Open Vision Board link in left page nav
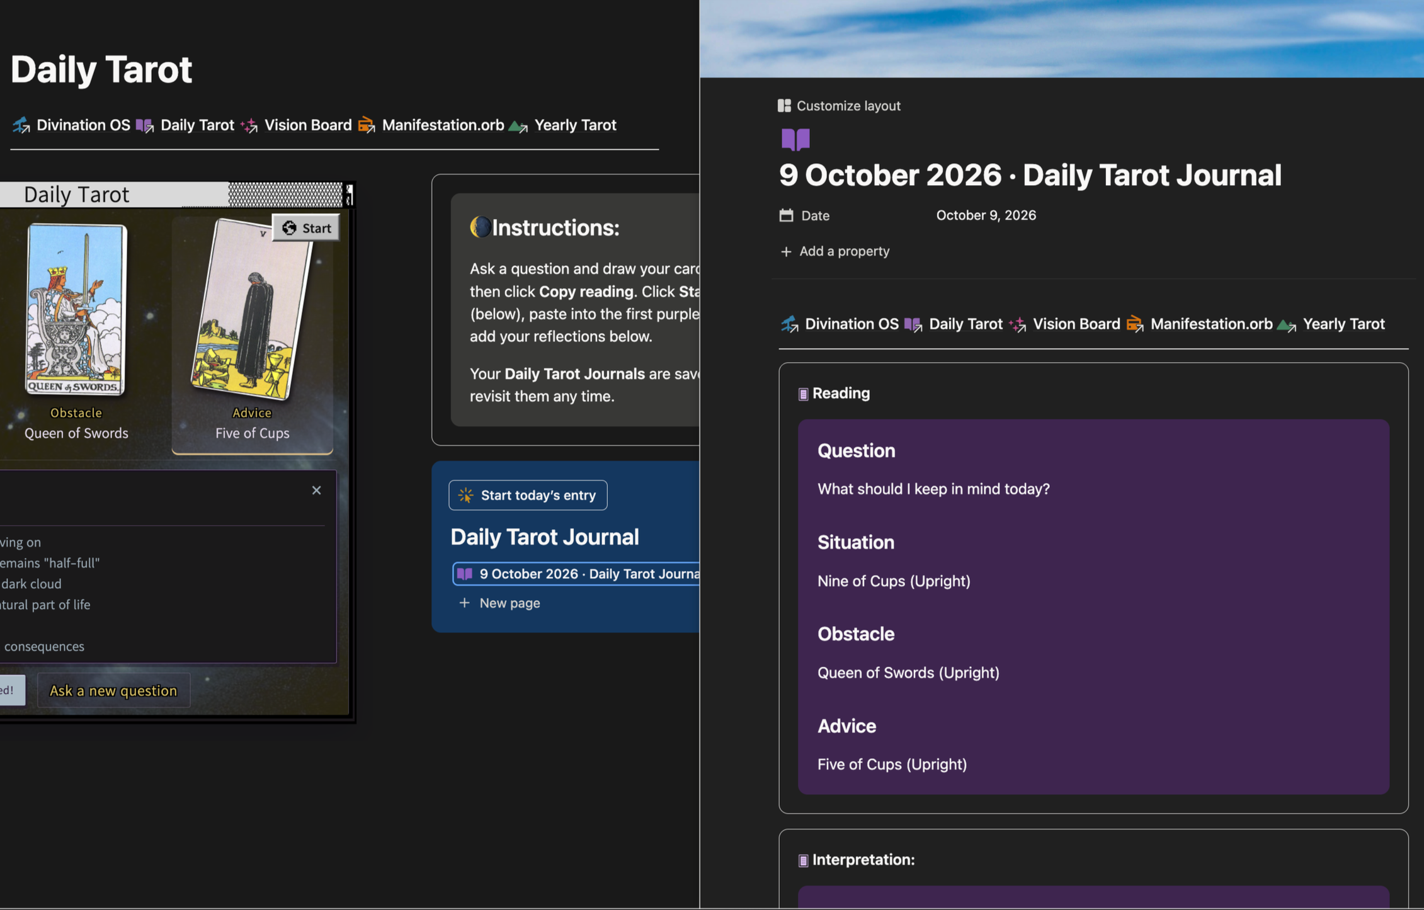Screen dimensions: 1424x910 point(296,125)
